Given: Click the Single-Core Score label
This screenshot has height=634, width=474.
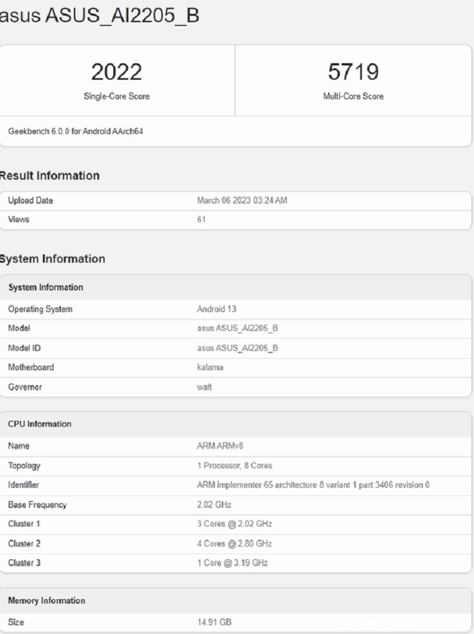Looking at the screenshot, I should (117, 96).
